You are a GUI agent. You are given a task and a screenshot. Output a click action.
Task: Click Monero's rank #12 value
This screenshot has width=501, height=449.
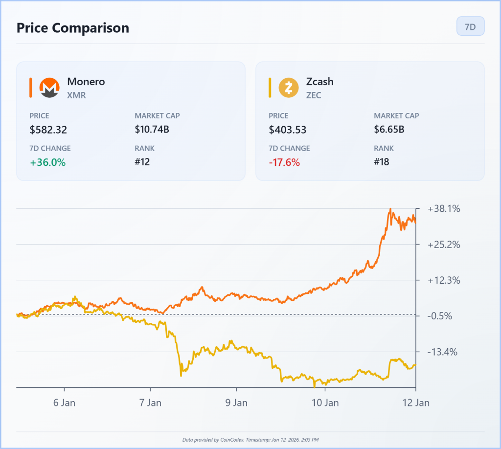click(141, 161)
